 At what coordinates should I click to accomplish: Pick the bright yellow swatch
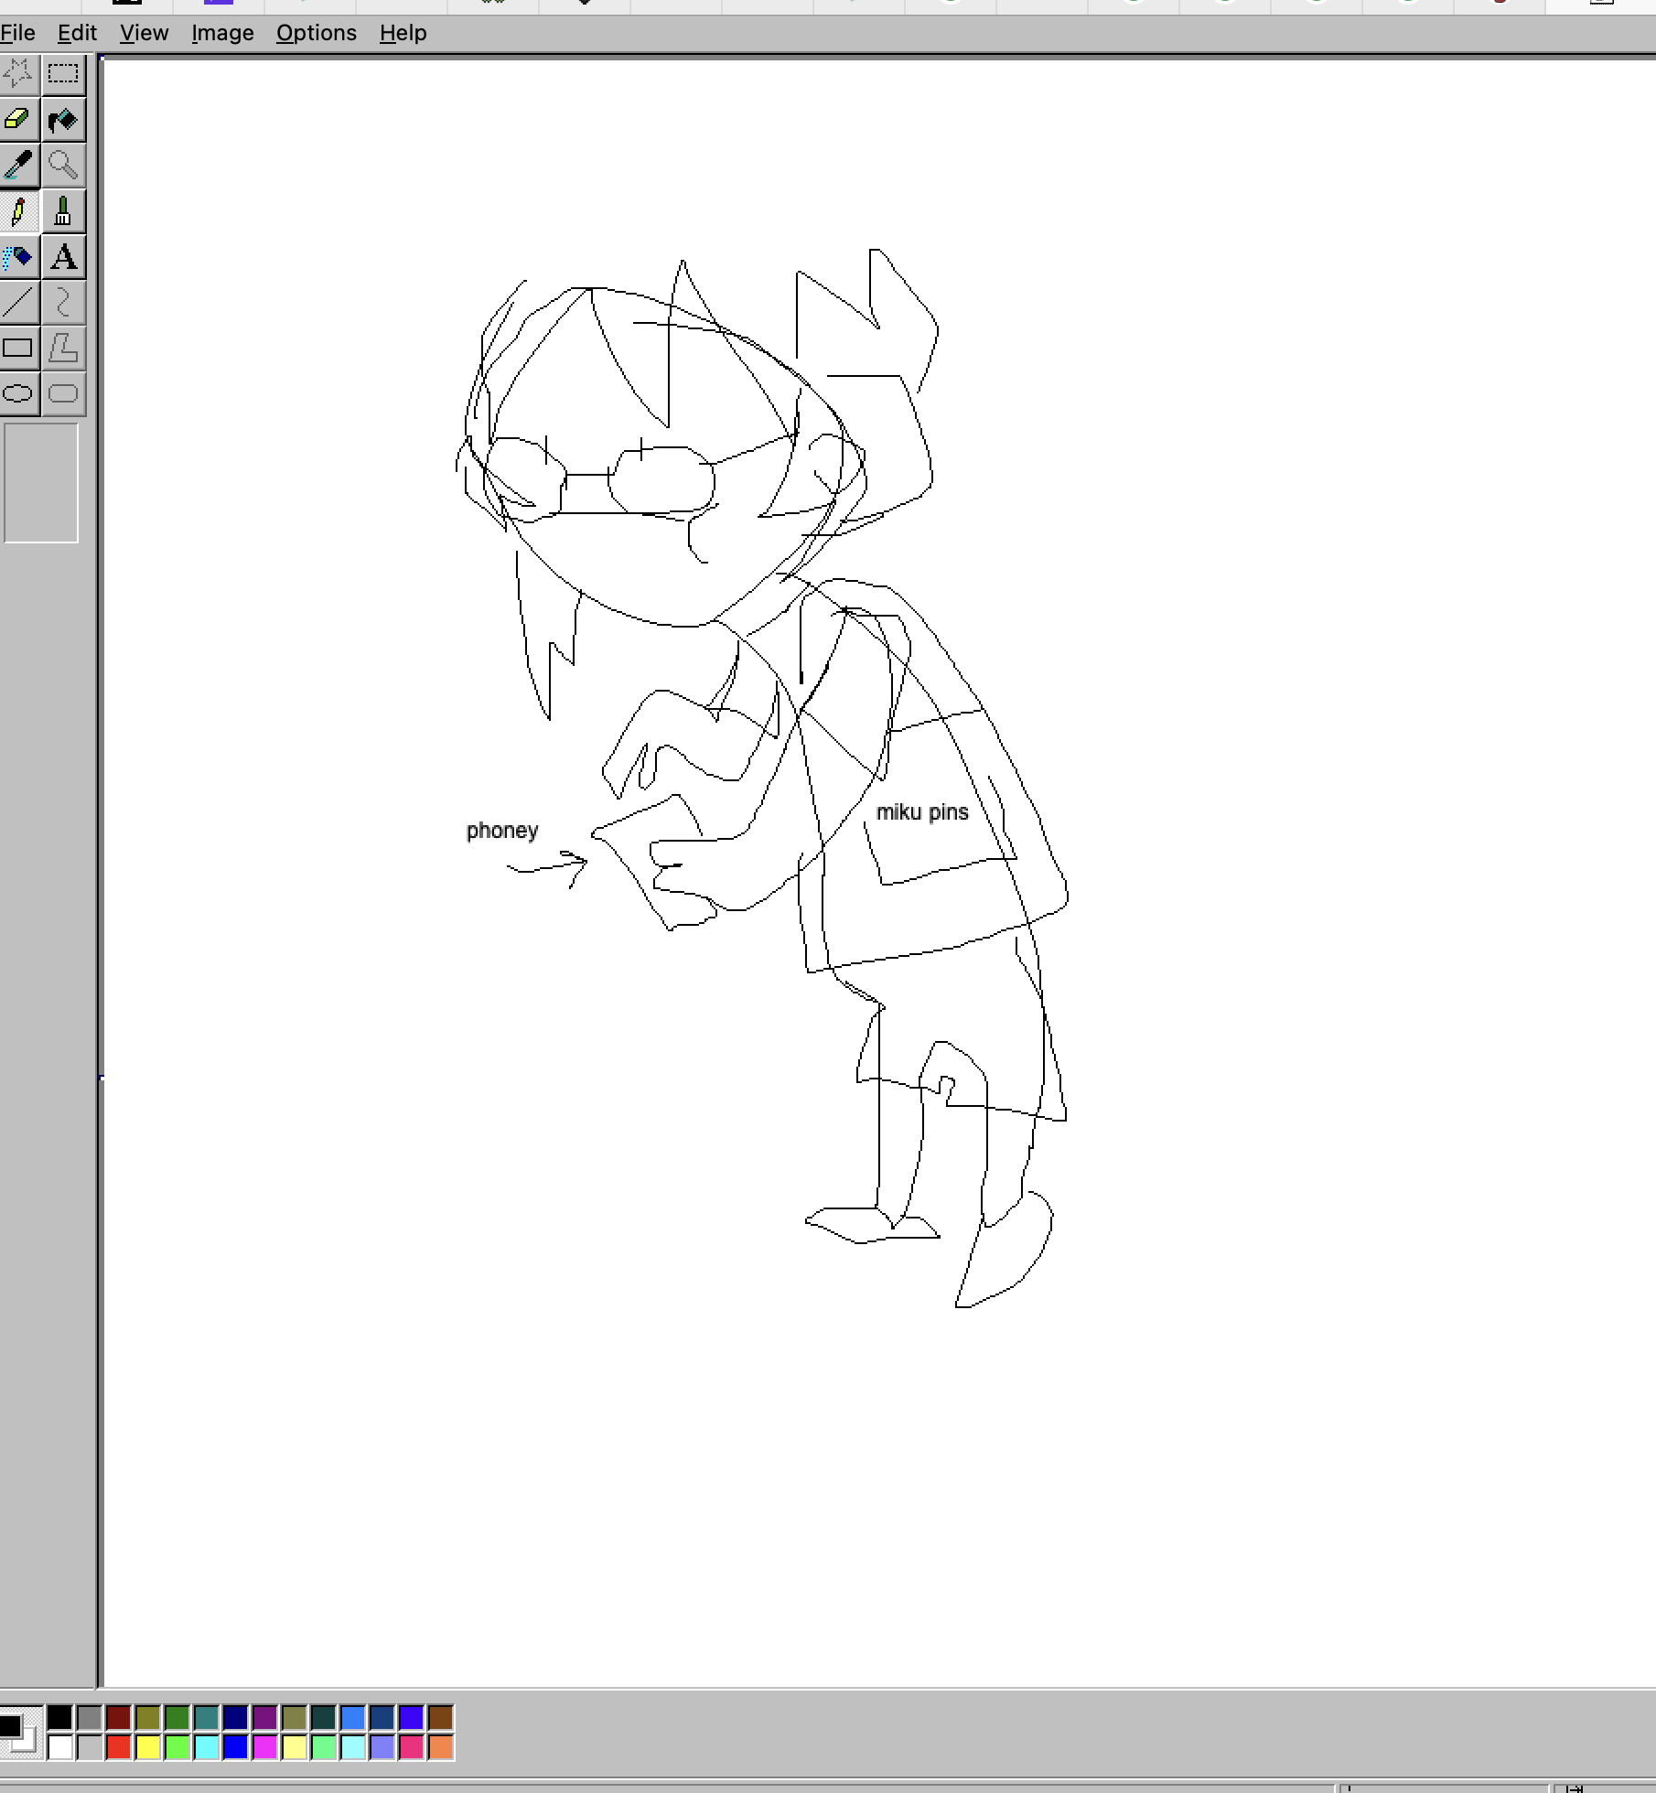(148, 1747)
